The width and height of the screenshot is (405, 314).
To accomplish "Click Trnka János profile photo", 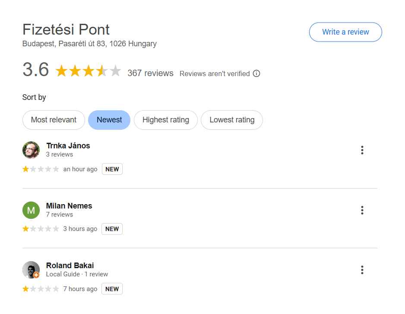I will coord(31,150).
